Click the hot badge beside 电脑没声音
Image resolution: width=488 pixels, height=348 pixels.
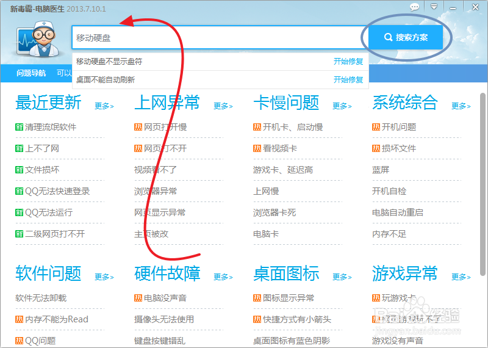pos(138,298)
